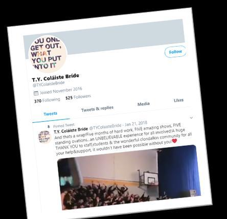Screen dimensions: 227x219
Task: Click the tweet author name T.Y. Coláiste Bríde
Action: click(x=71, y=130)
